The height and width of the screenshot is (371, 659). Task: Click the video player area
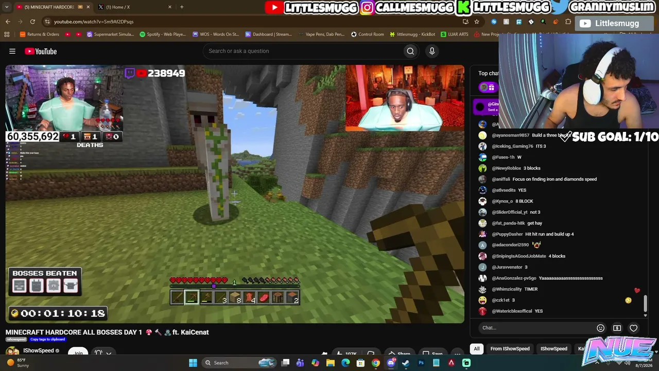235,194
